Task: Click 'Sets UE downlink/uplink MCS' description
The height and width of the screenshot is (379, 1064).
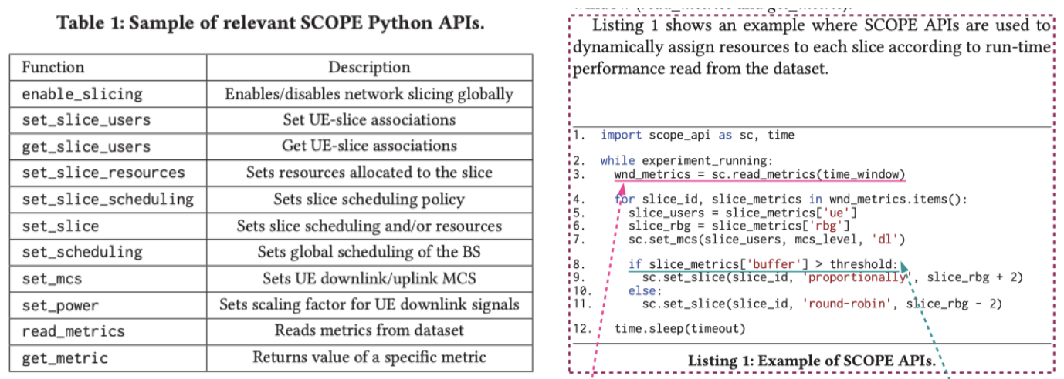Action: tap(369, 277)
